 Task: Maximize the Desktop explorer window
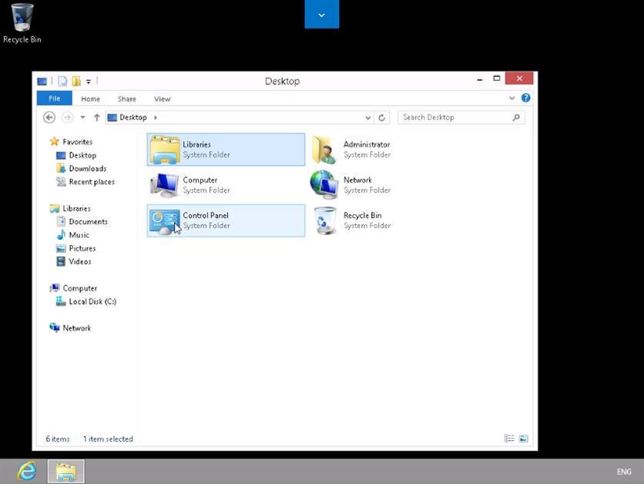click(x=497, y=79)
